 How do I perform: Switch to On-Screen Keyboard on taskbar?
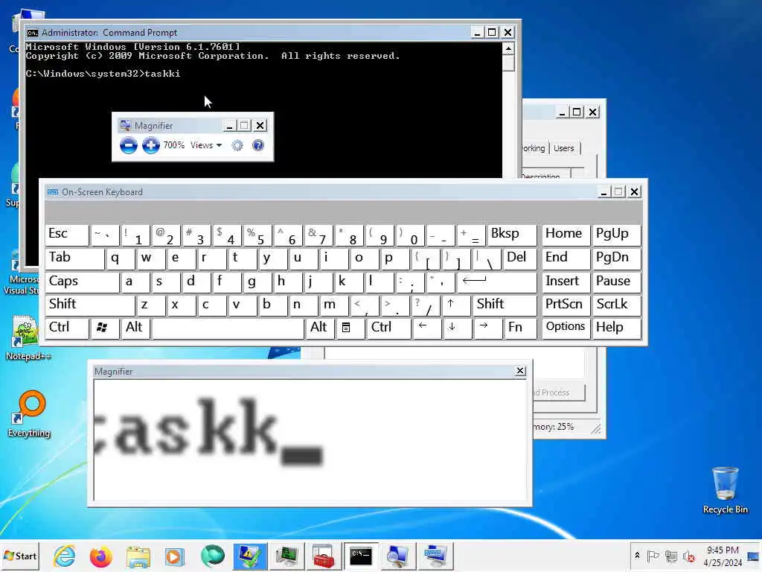tap(435, 556)
